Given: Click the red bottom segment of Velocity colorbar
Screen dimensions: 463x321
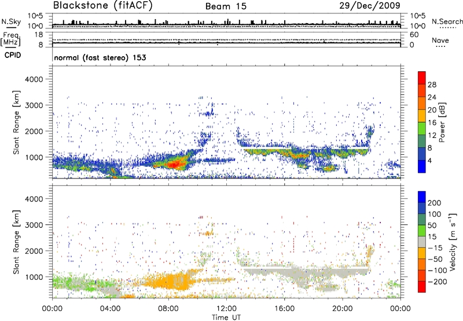Looking at the screenshot, I should (422, 287).
